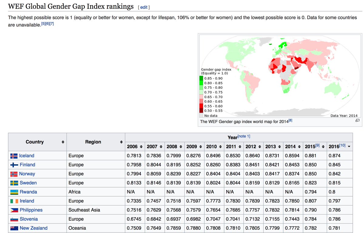Click Ireland's 2012 value 0.7839
The height and width of the screenshot is (233, 364).
(x=253, y=201)
